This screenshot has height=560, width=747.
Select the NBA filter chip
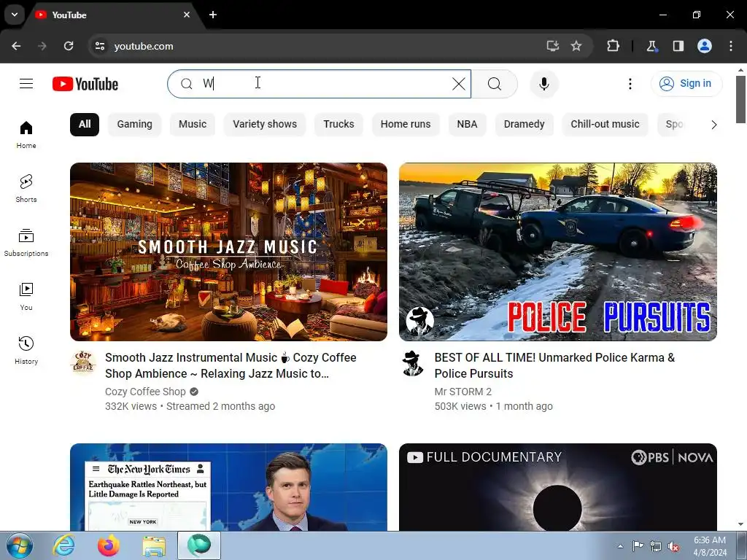coord(467,124)
